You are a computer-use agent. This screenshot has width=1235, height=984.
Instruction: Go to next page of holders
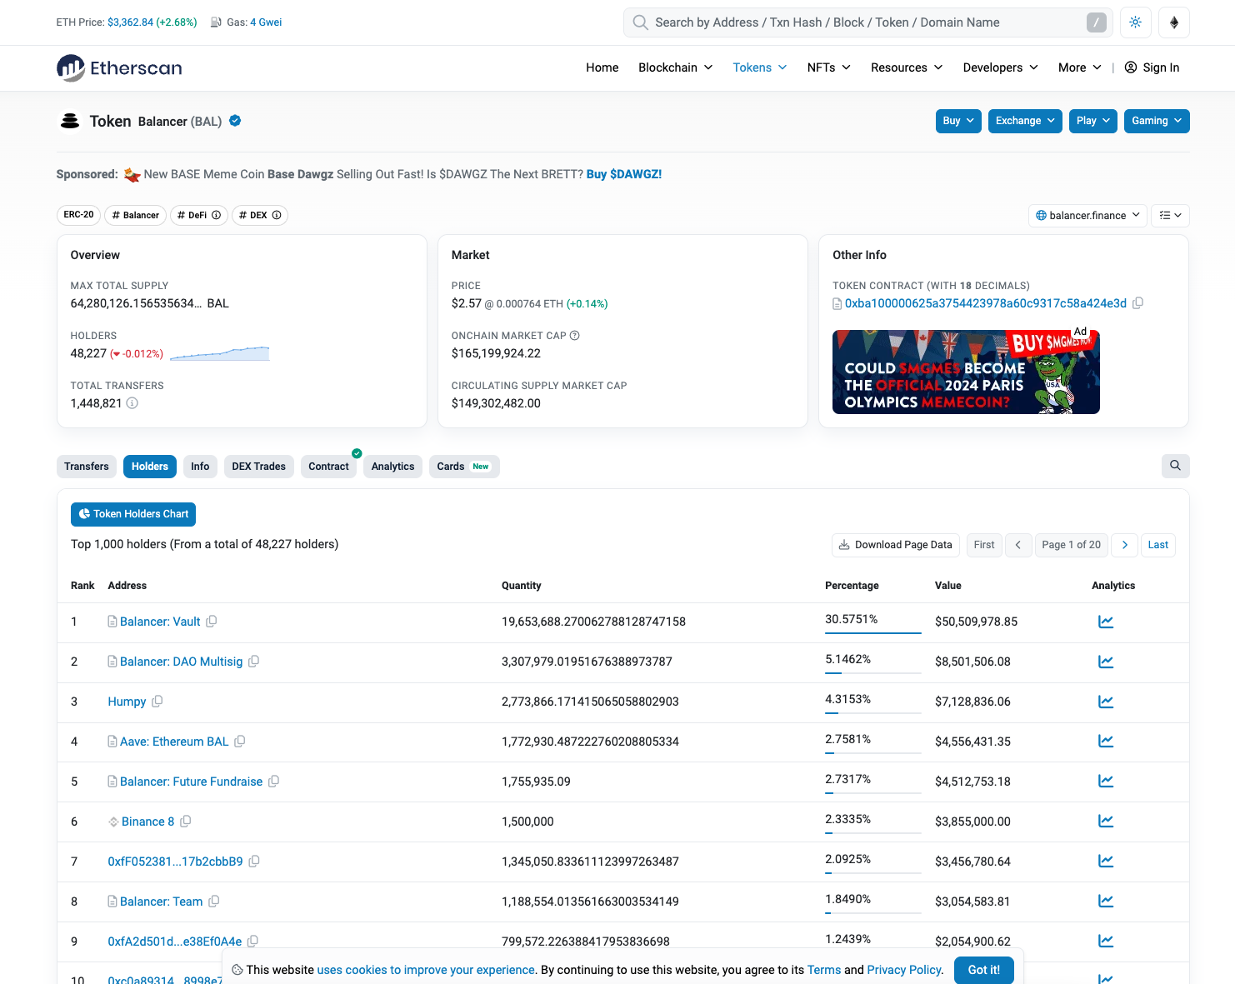point(1124,545)
